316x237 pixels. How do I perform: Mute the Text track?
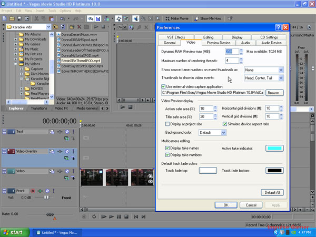(x=67, y=132)
